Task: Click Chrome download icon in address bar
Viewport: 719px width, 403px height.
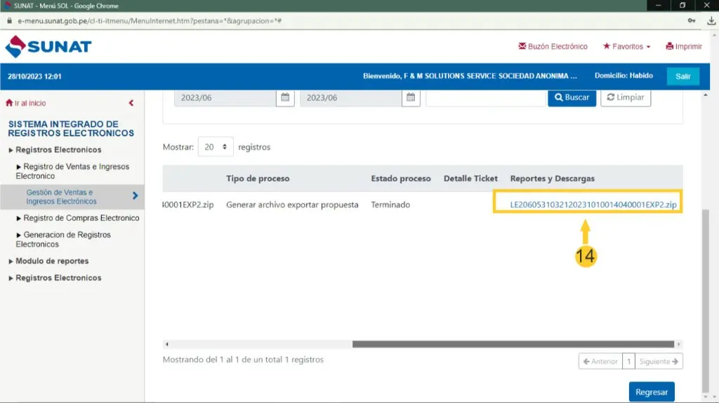Action: tap(711, 21)
